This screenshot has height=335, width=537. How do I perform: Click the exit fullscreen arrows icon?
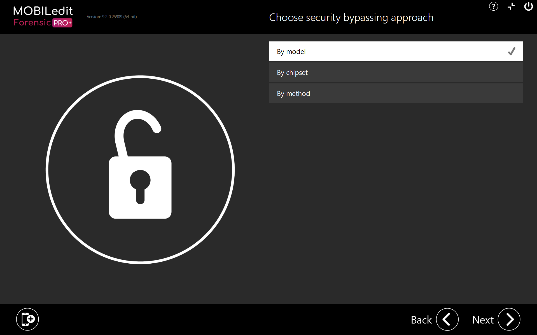pyautogui.click(x=511, y=6)
